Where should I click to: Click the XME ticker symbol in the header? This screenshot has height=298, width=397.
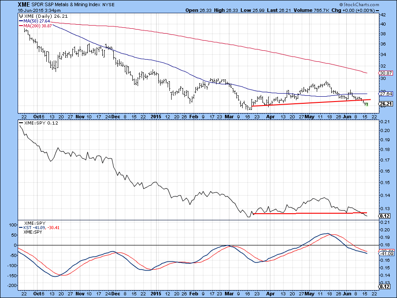(x=24, y=4)
